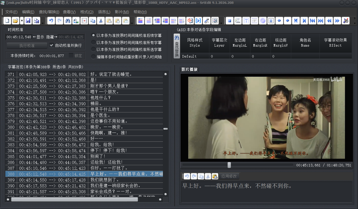Click the disc icon in playback toolbar
This screenshot has height=209, width=358.
pyautogui.click(x=263, y=21)
